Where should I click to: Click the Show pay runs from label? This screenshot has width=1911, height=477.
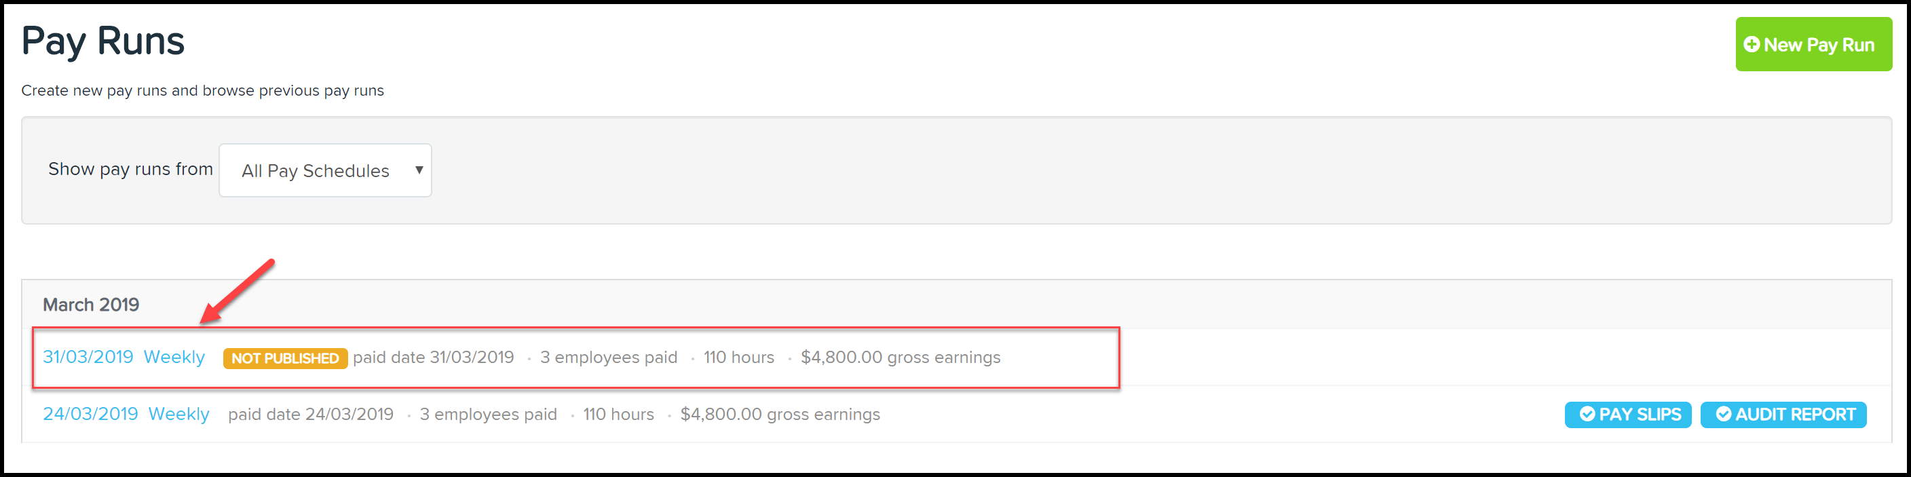coord(130,170)
